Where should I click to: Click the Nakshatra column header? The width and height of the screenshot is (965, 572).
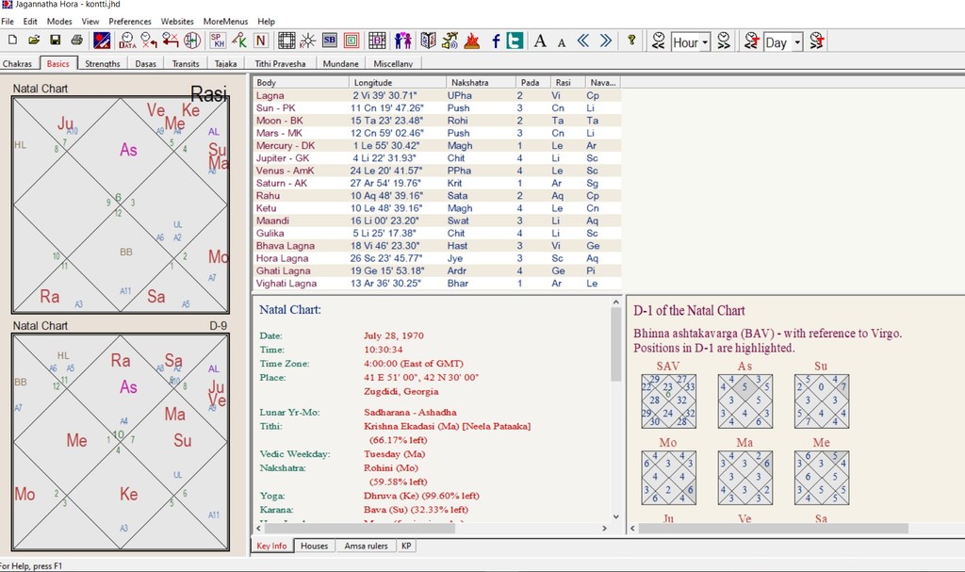pyautogui.click(x=482, y=83)
